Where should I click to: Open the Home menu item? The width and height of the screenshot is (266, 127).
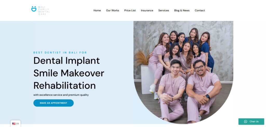pos(97,11)
